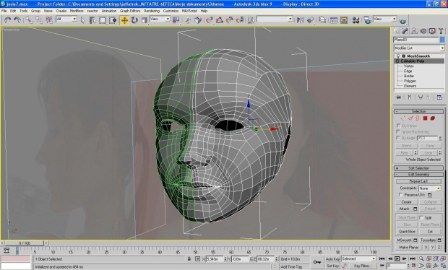
Task: Open the Rendering menu
Action: coord(152,11)
